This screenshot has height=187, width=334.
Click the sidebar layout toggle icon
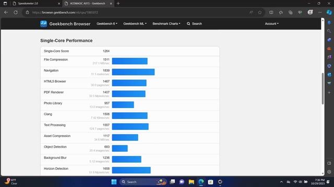click(329, 163)
